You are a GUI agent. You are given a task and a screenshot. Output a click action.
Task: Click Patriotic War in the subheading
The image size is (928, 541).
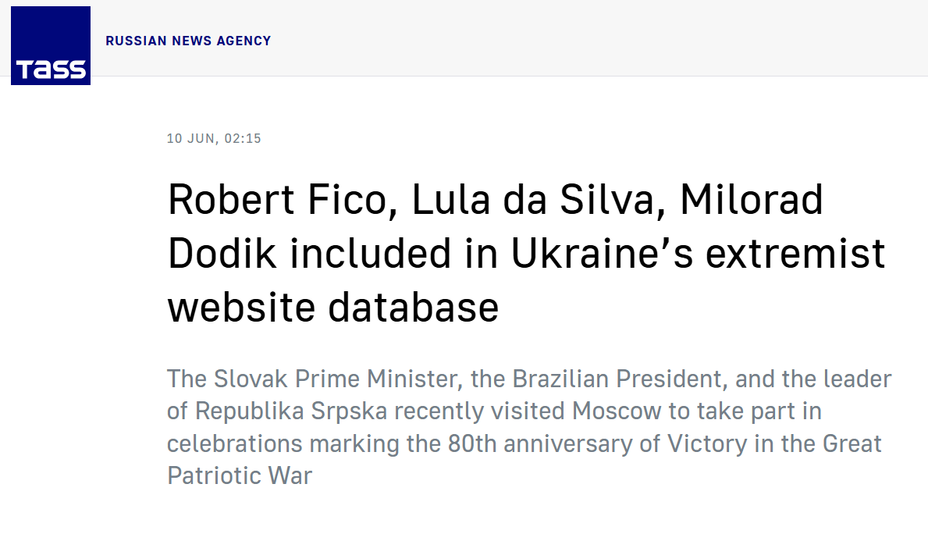240,476
